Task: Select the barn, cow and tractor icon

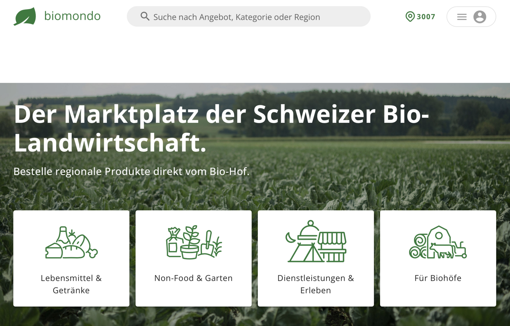Action: [x=438, y=243]
